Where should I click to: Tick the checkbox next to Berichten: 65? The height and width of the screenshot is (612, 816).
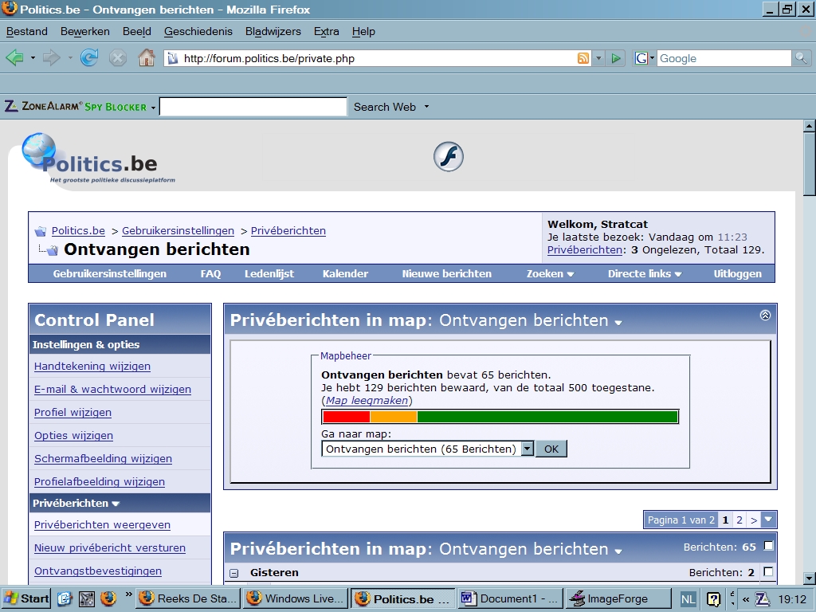(x=768, y=547)
